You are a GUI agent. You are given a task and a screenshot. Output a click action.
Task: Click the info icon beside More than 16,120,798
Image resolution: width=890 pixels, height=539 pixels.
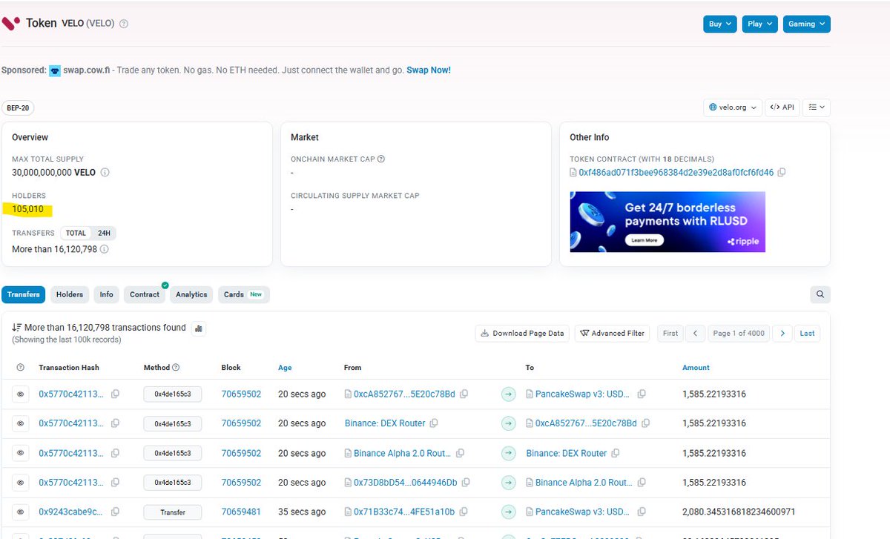pos(105,250)
